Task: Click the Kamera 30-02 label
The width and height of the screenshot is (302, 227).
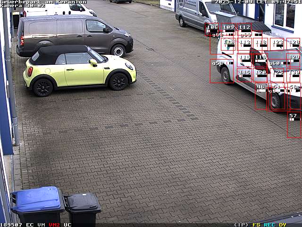Action: [x=23, y=6]
